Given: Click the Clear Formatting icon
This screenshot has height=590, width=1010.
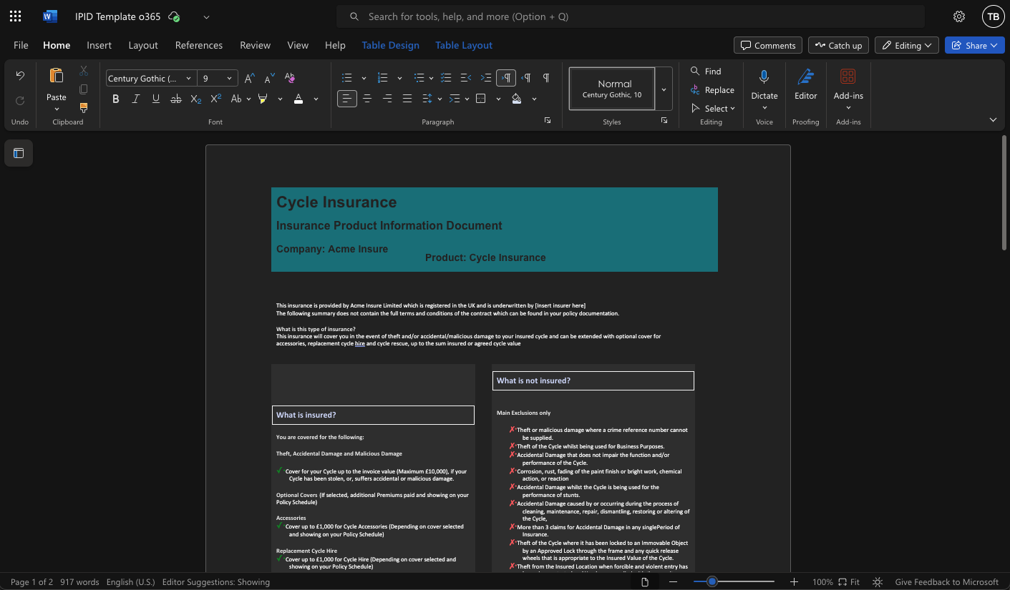Looking at the screenshot, I should tap(289, 77).
